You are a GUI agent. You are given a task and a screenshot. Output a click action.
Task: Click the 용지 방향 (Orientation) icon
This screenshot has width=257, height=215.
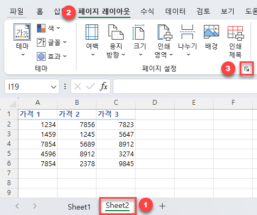116,32
